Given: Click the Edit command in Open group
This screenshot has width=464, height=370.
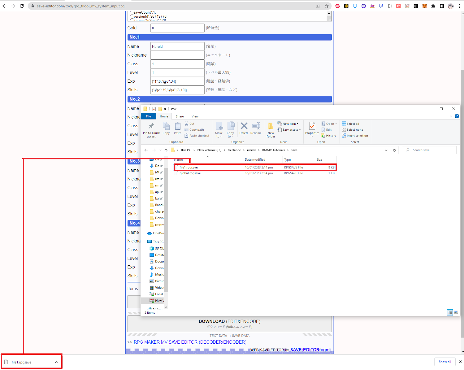Looking at the screenshot, I should click(x=327, y=130).
